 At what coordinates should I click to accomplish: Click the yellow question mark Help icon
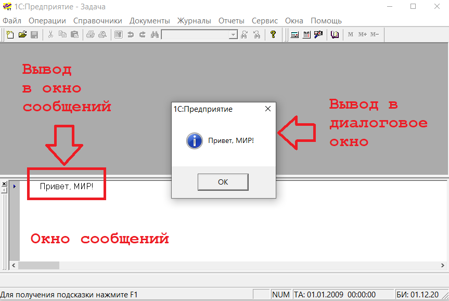(x=273, y=35)
